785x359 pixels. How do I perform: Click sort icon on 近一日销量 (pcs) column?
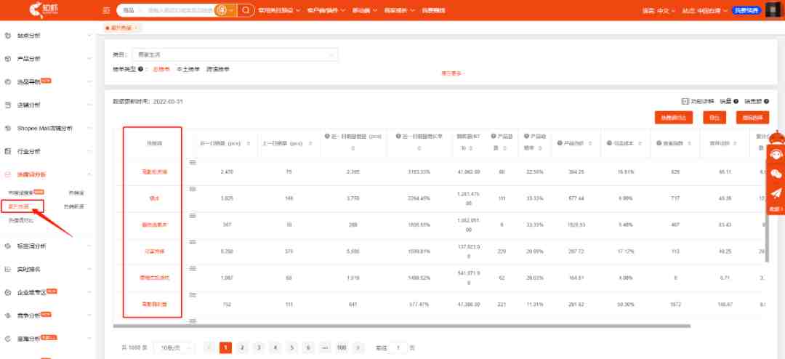(x=249, y=144)
